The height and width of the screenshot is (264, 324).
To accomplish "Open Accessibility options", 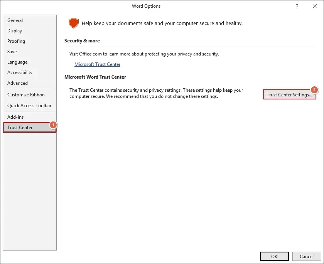I will click(30, 72).
